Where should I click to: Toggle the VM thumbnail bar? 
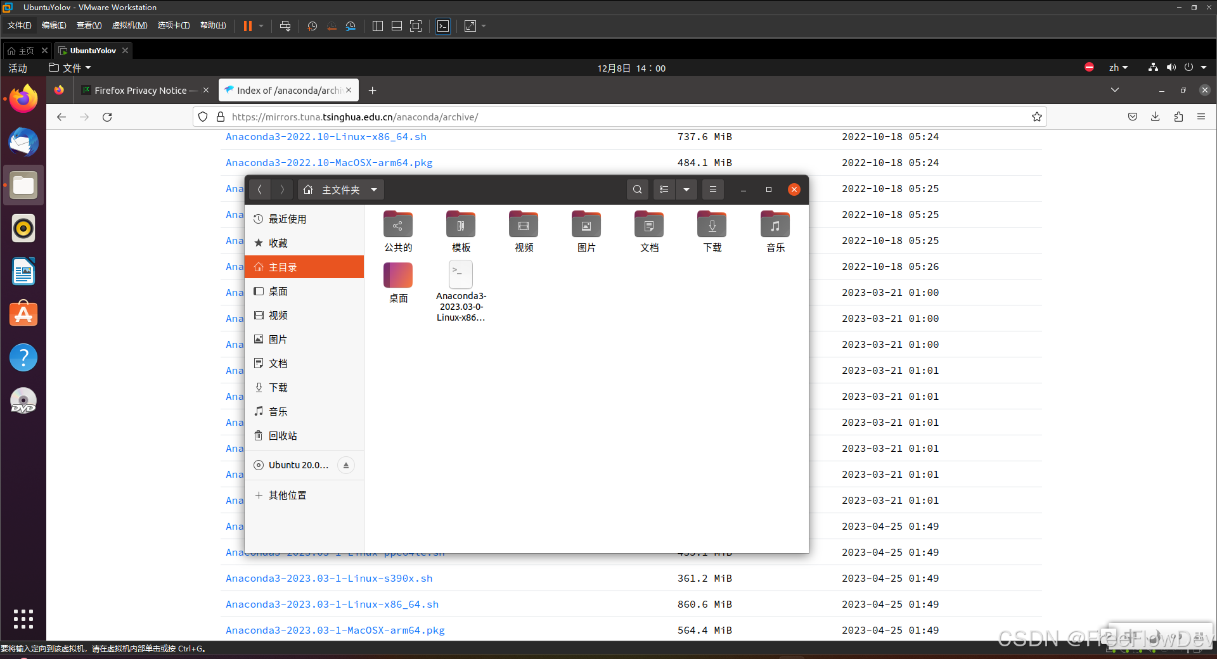click(x=397, y=26)
